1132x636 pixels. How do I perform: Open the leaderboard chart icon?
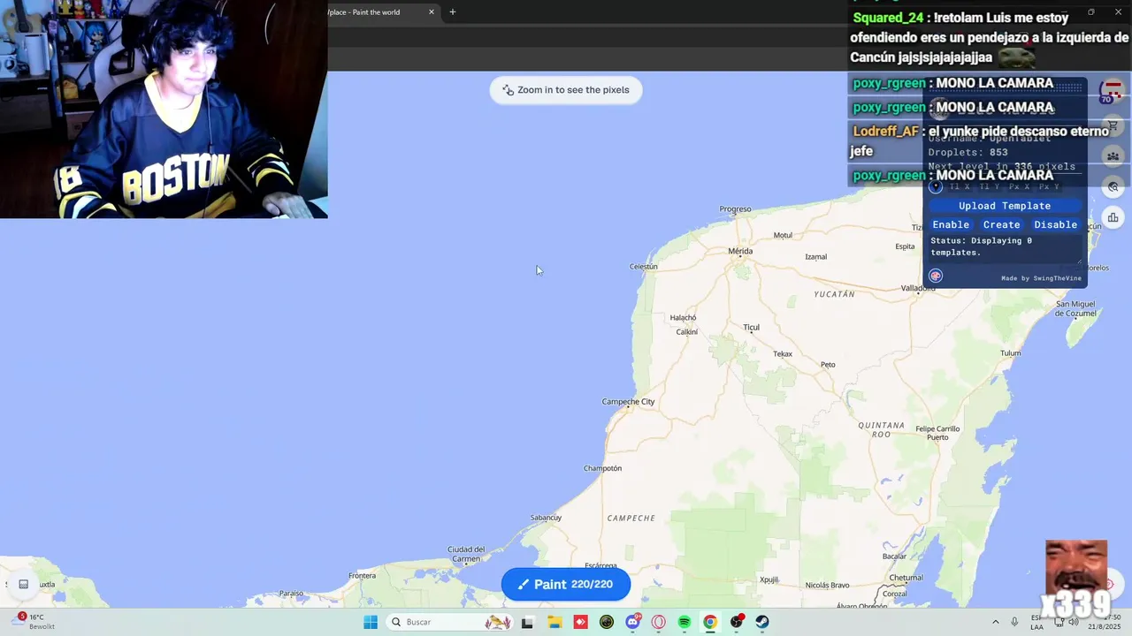point(1113,217)
